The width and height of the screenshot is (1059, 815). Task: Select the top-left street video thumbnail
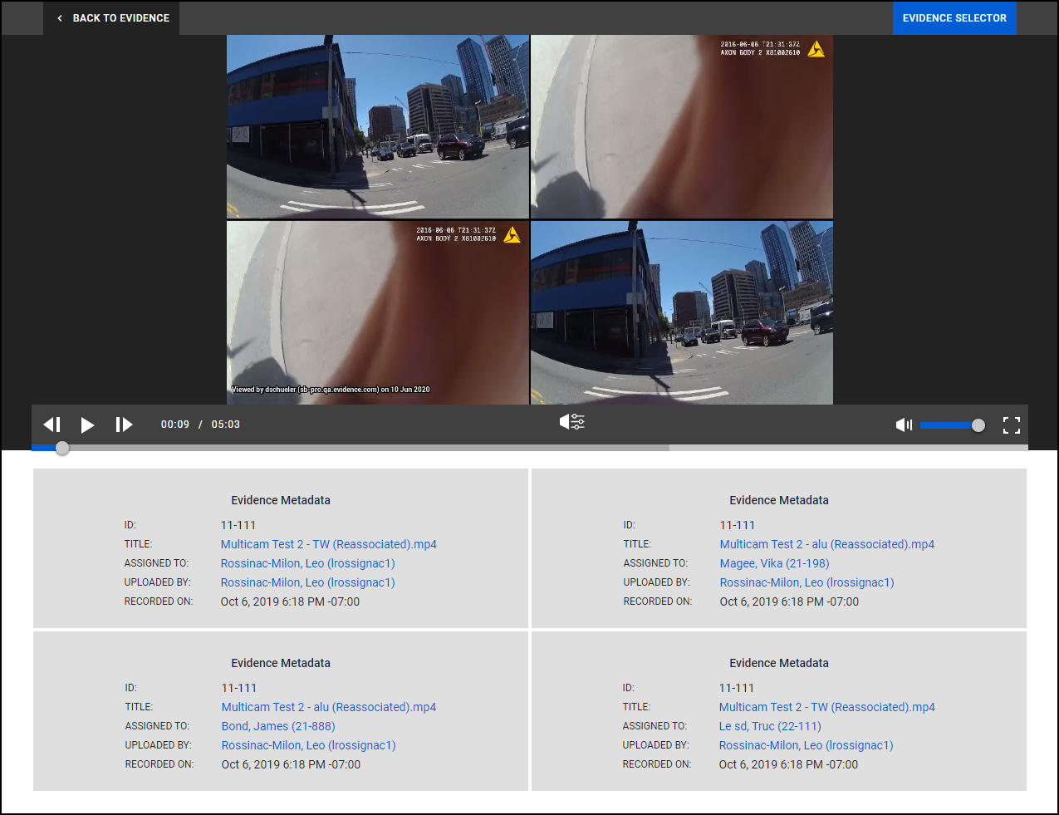pos(378,126)
